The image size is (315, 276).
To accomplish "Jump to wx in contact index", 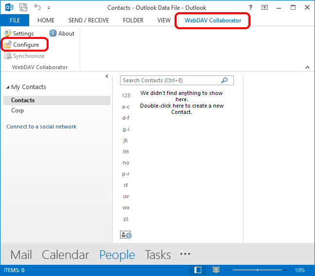I will (x=126, y=207).
